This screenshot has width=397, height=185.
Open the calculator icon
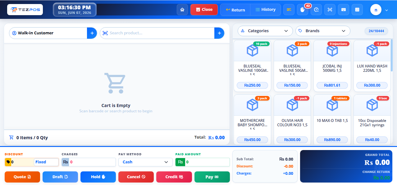coord(357,10)
